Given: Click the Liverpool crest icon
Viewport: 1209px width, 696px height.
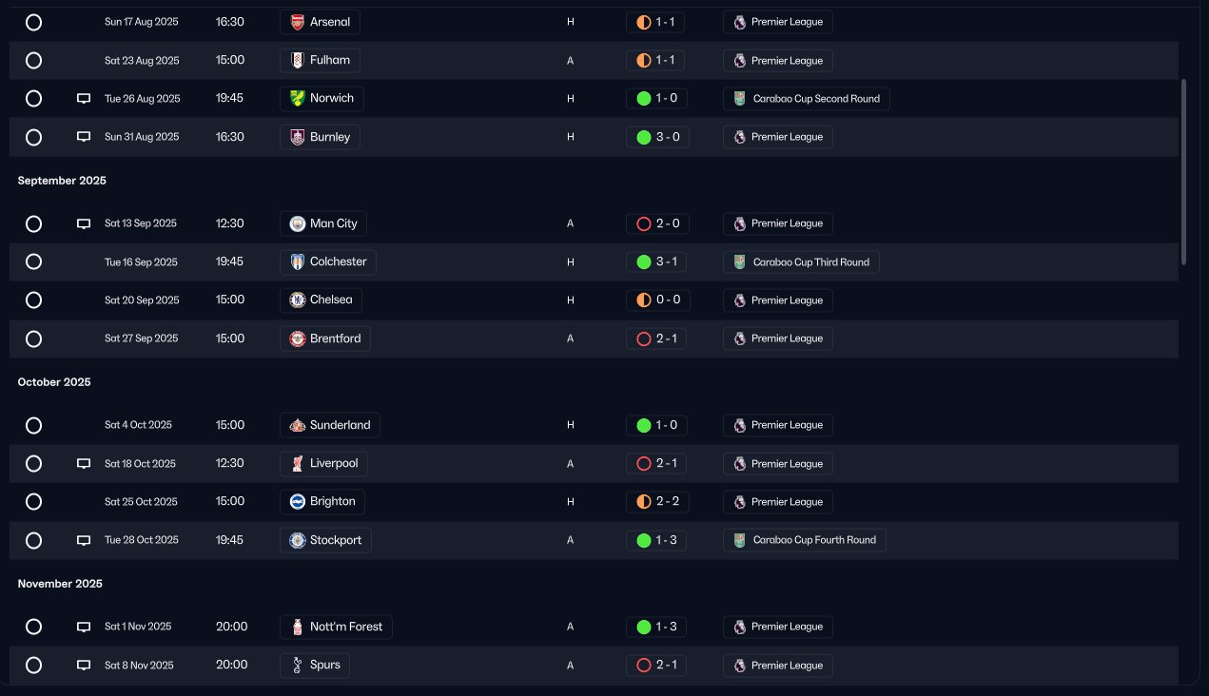Looking at the screenshot, I should [298, 464].
